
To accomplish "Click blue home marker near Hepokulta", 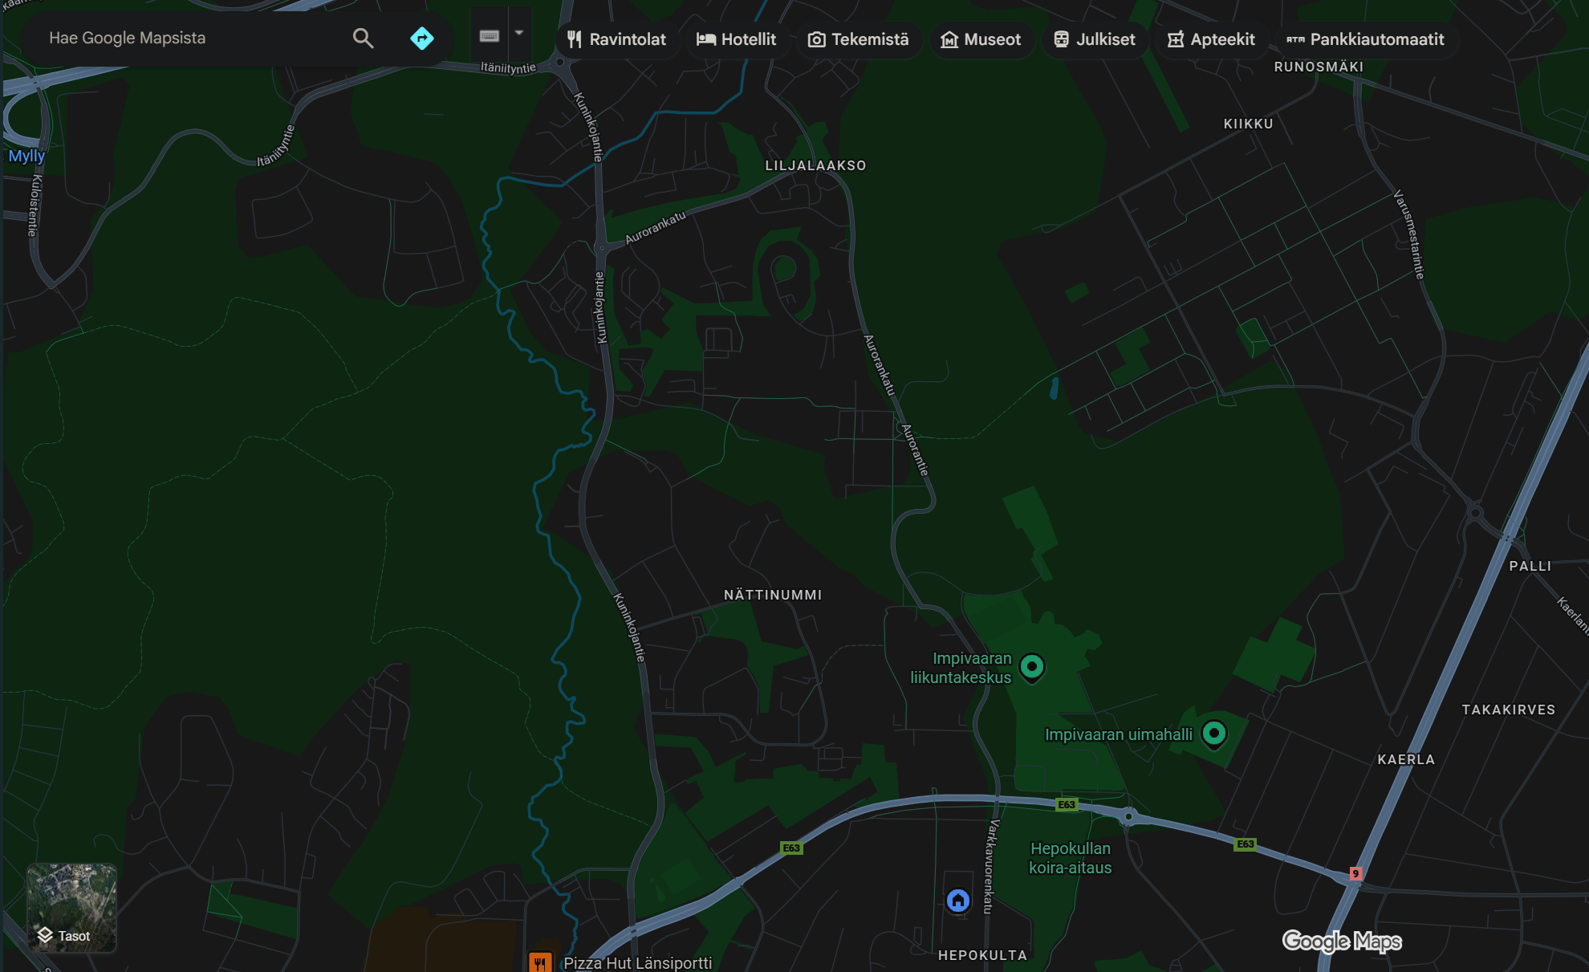I will coord(957,901).
